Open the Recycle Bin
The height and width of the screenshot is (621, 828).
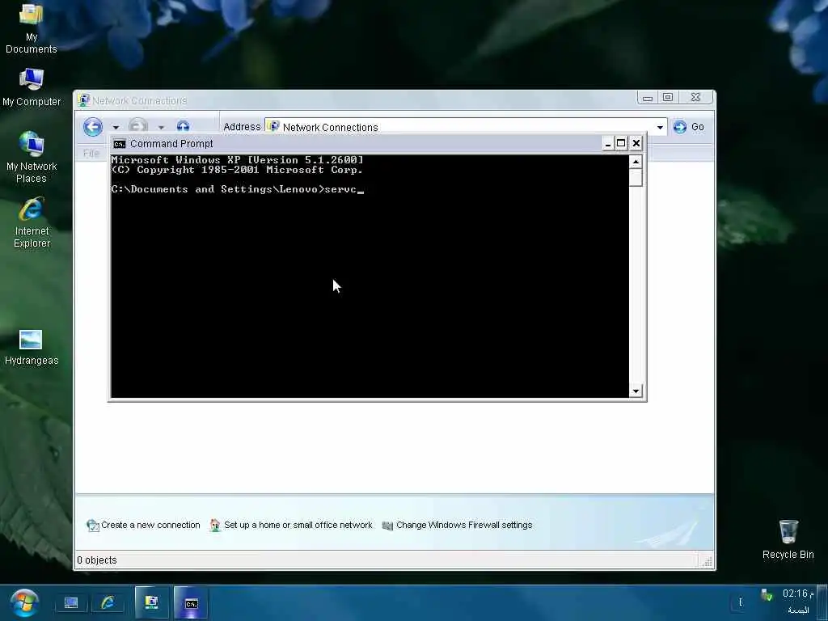click(x=788, y=539)
